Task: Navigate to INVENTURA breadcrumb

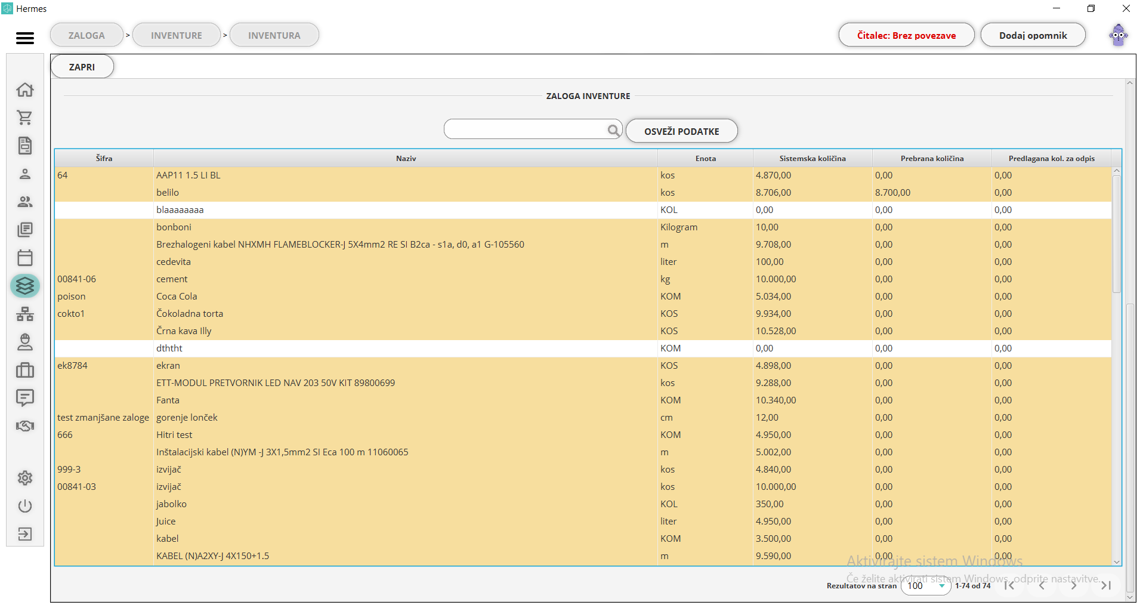Action: (x=274, y=35)
